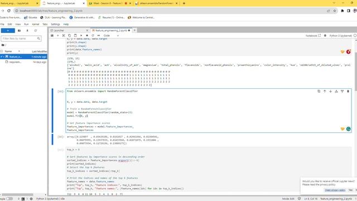Toggle the select-all files checkbox
357x201 pixels.
tap(2, 51)
